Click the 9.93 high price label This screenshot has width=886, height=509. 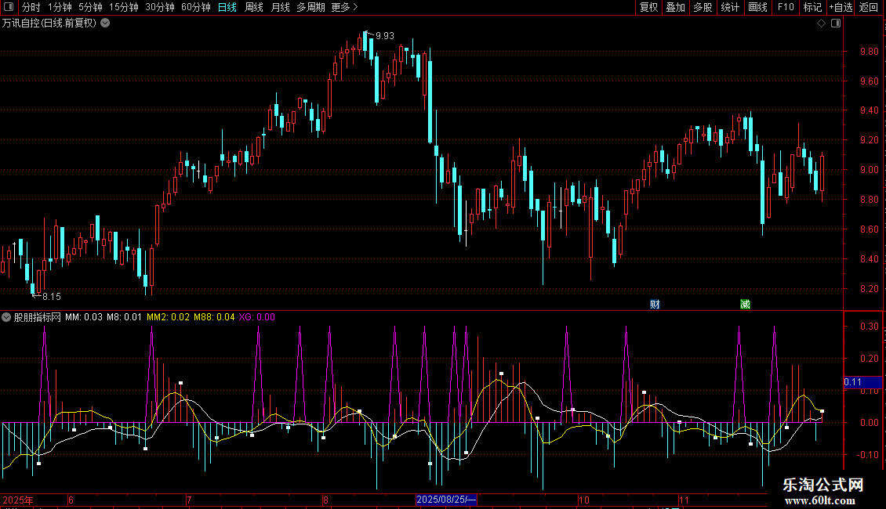coord(385,36)
